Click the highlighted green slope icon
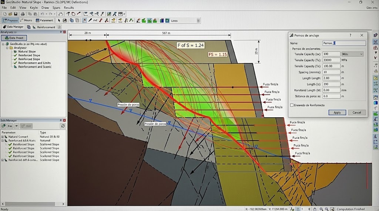379x211 pixels. tap(150, 21)
